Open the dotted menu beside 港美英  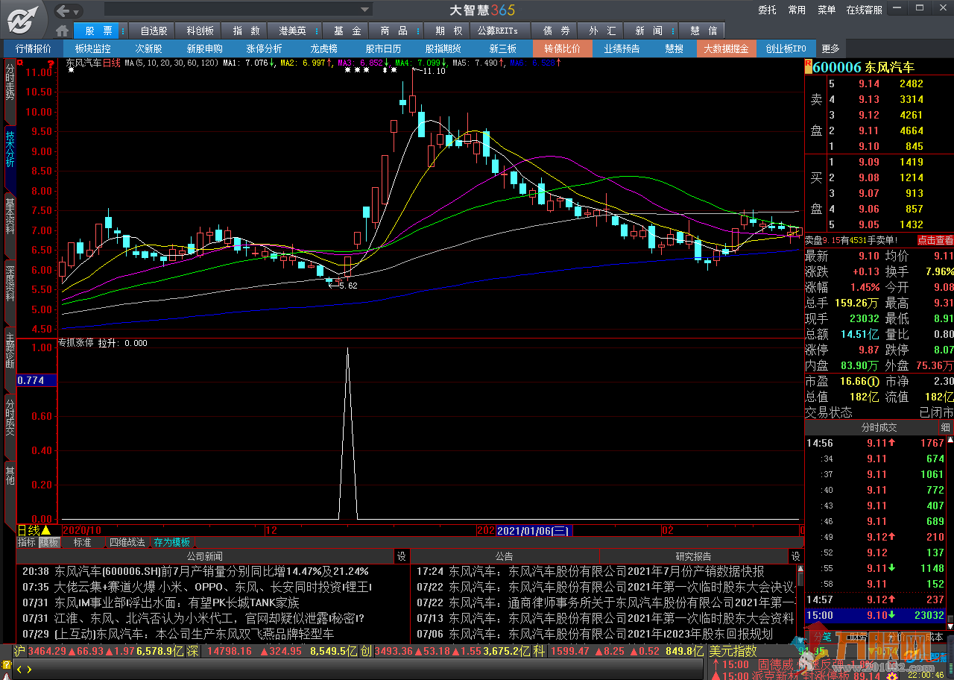pyautogui.click(x=318, y=31)
